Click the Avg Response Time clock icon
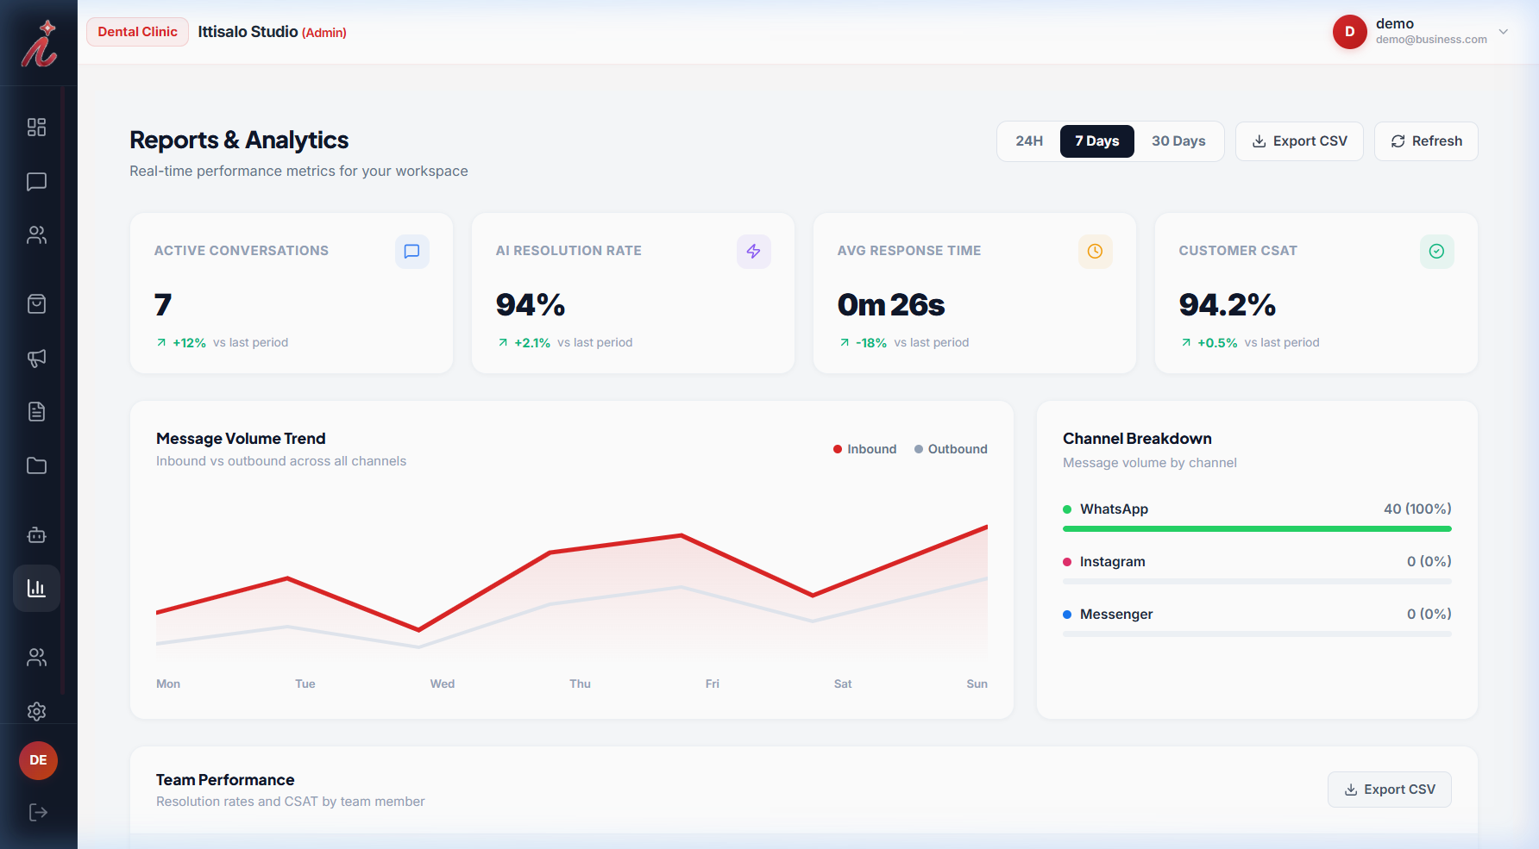The width and height of the screenshot is (1539, 849). coord(1096,252)
